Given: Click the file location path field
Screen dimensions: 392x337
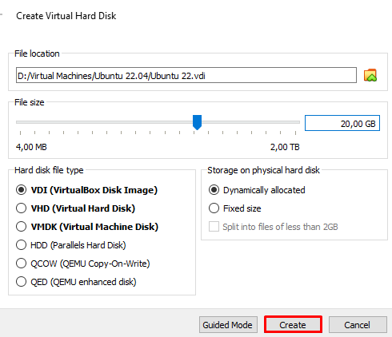Looking at the screenshot, I should 186,75.
